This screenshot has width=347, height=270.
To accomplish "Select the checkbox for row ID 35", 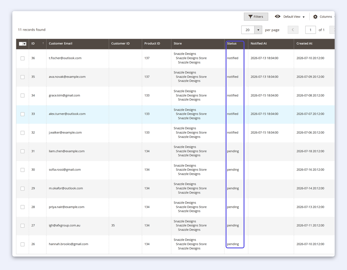I will (23, 77).
